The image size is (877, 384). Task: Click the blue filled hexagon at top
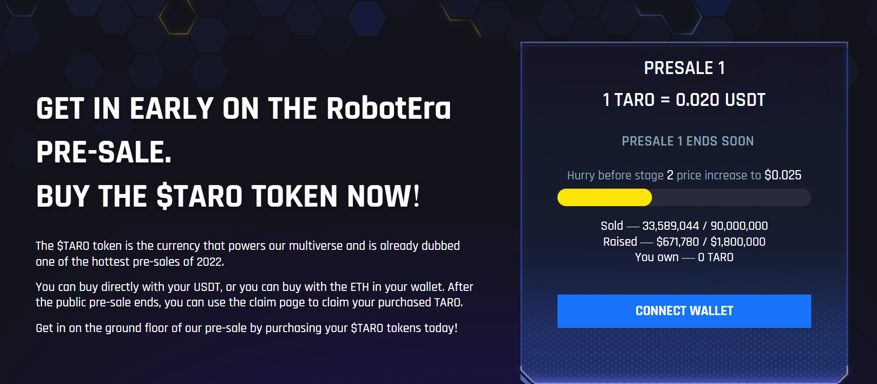coord(367,18)
